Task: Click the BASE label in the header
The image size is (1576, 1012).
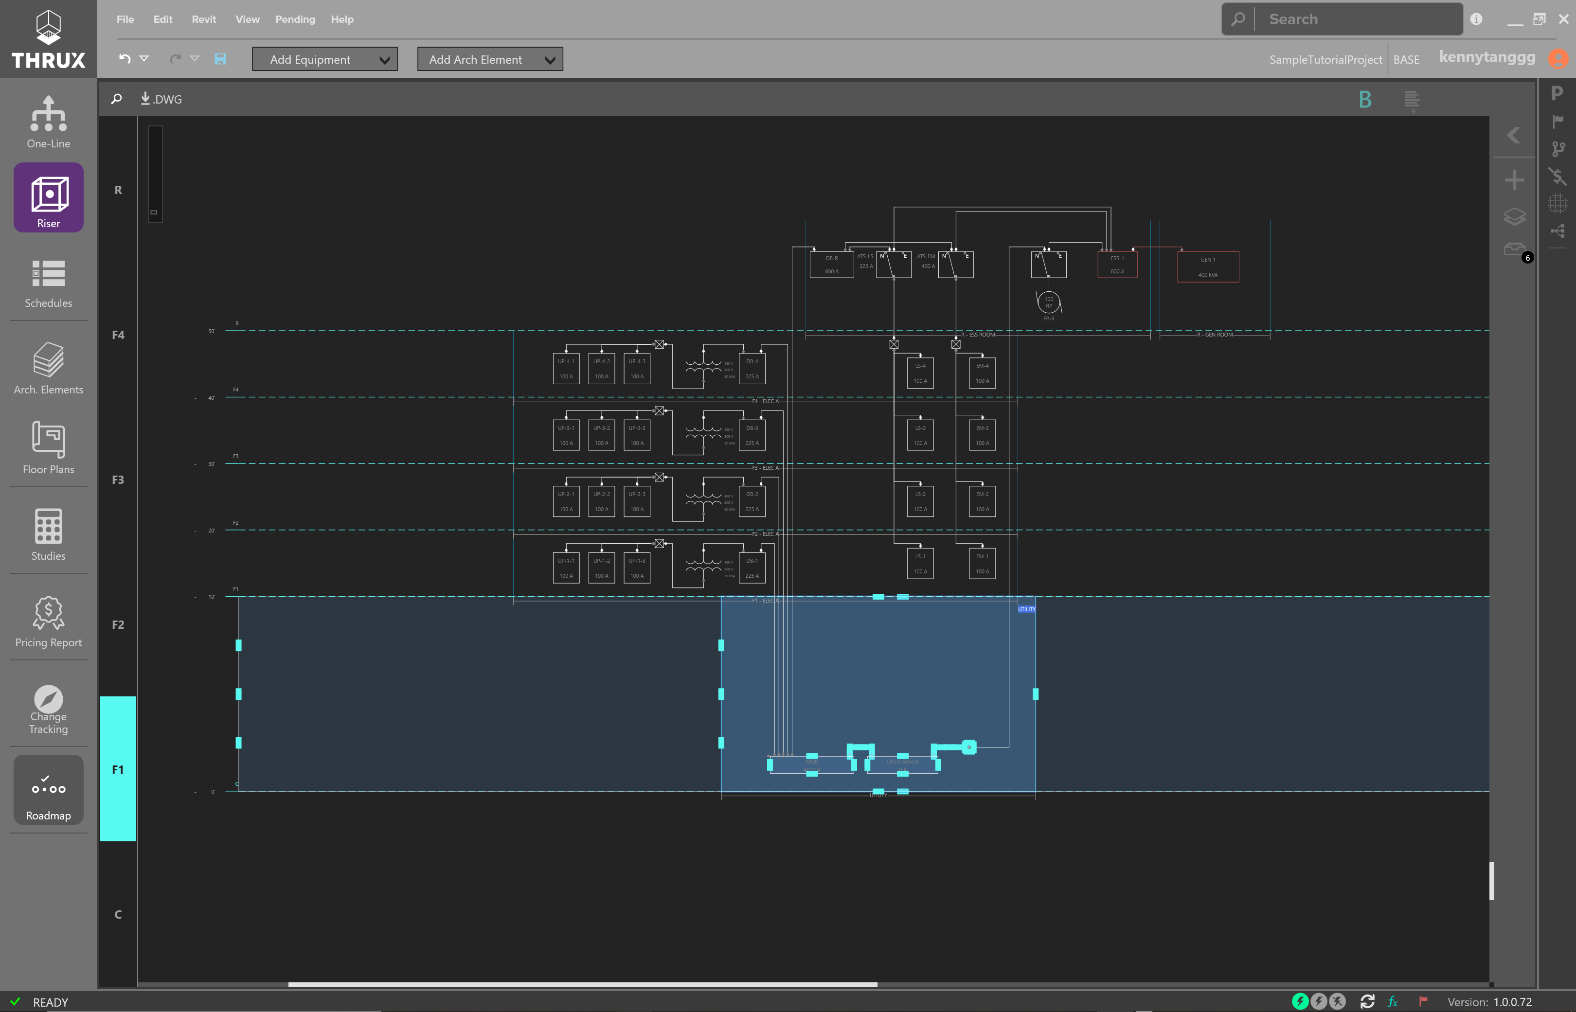Action: pos(1406,59)
